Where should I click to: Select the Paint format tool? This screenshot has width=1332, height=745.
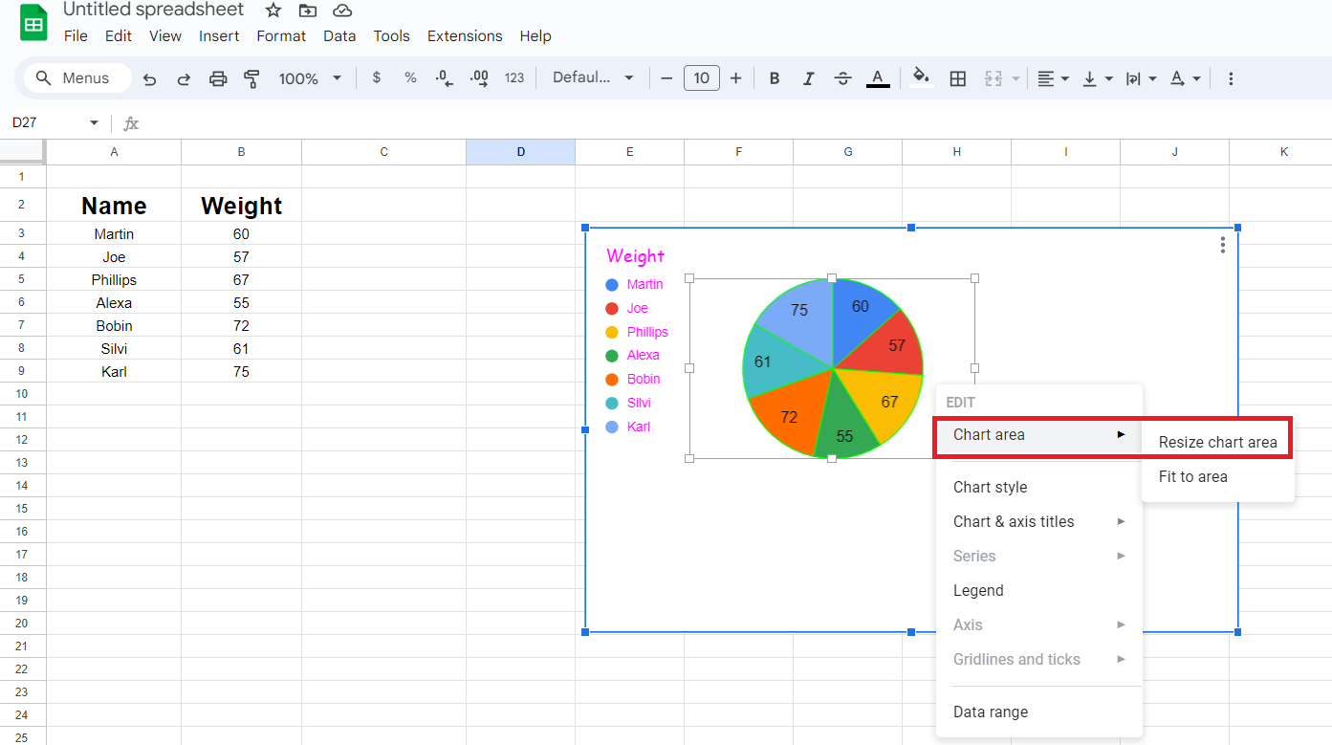point(251,78)
